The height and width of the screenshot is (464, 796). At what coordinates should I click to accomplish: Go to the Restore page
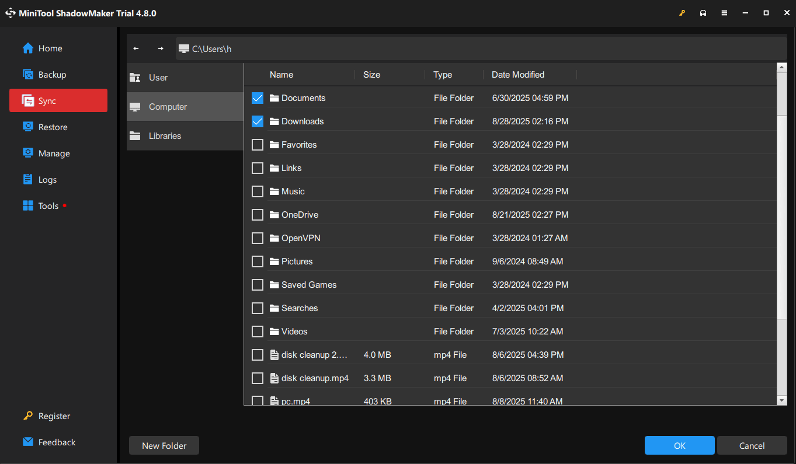pyautogui.click(x=53, y=127)
